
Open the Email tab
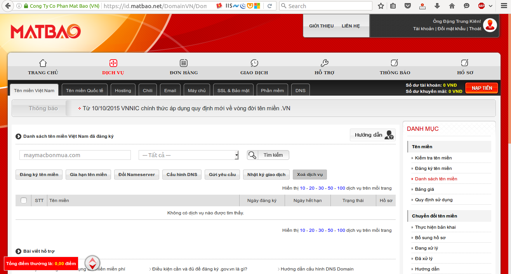pyautogui.click(x=170, y=91)
